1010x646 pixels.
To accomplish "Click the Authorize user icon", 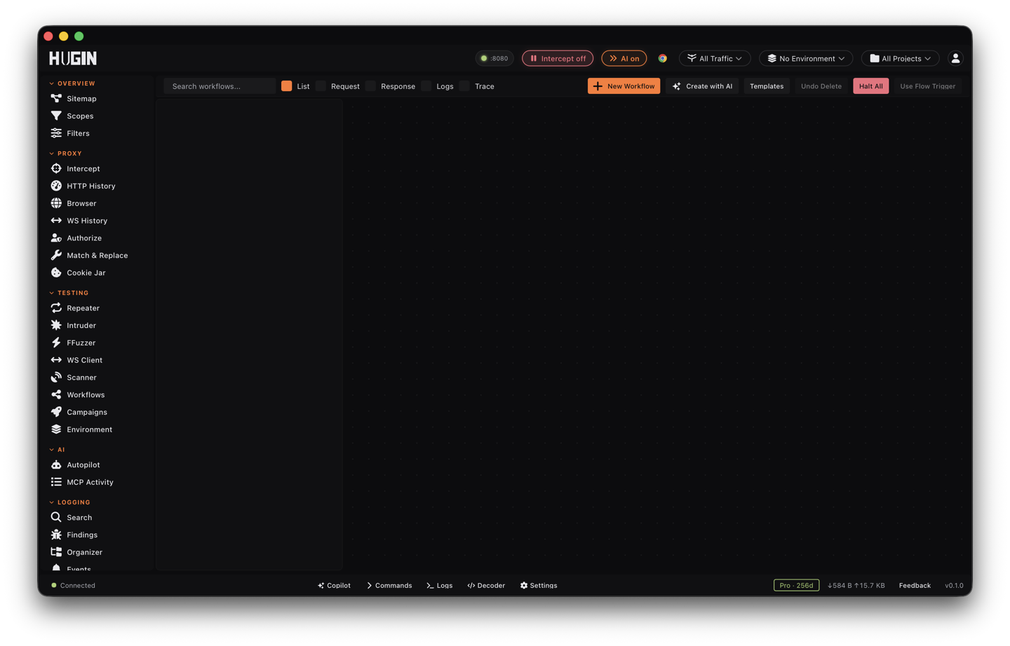I will coord(56,238).
